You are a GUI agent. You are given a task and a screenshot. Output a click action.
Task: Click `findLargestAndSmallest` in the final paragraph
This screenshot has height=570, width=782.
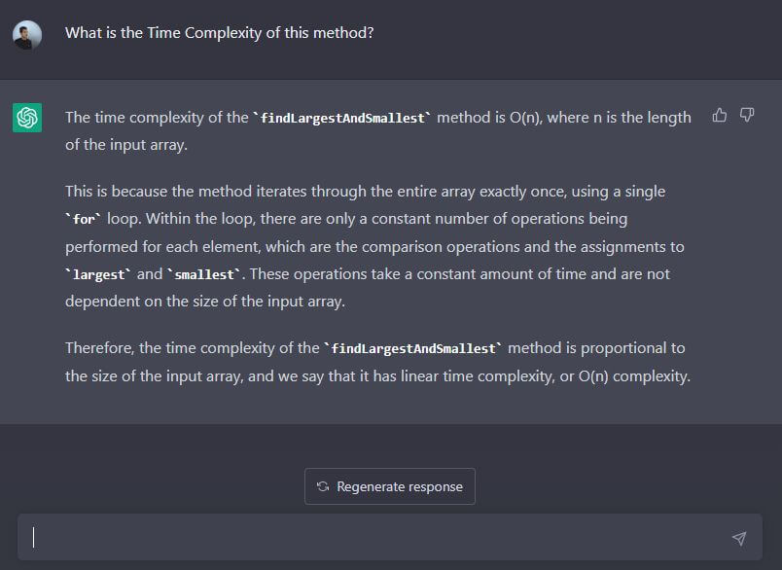tap(416, 348)
